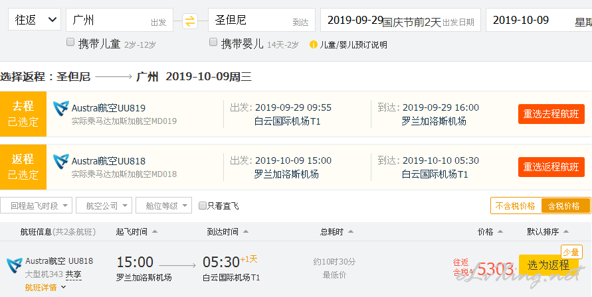Viewport: 592px width, 297px height.
Task: Click the Austral airline logo in return row
Action: (60, 162)
